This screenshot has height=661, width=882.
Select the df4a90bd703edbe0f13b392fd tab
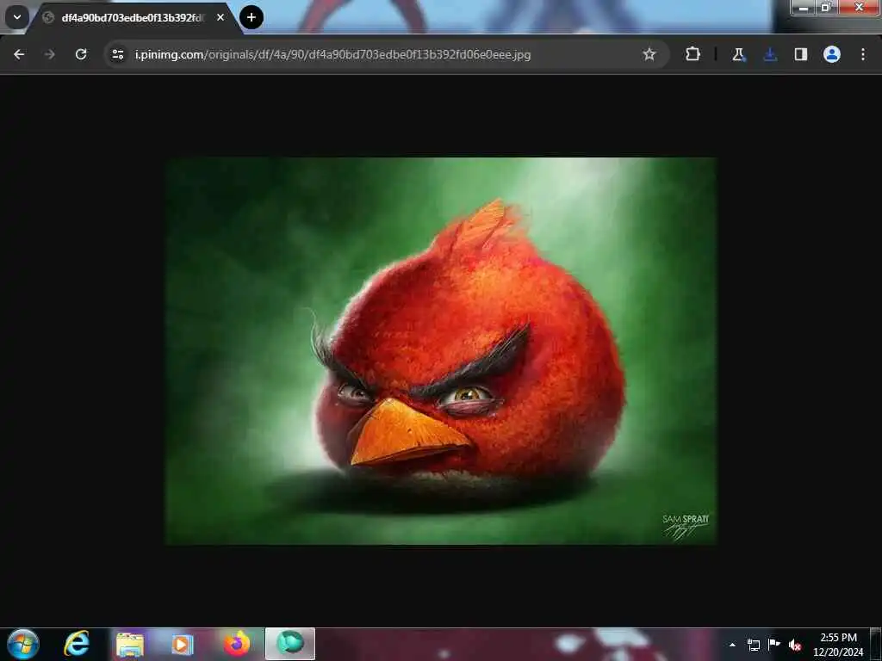[134, 18]
